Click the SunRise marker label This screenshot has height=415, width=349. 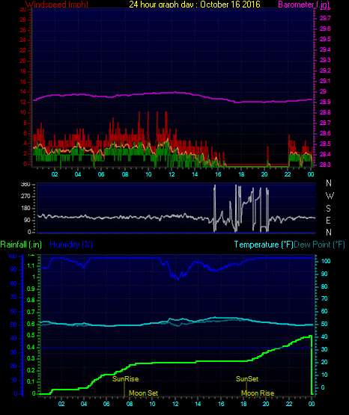pos(125,379)
